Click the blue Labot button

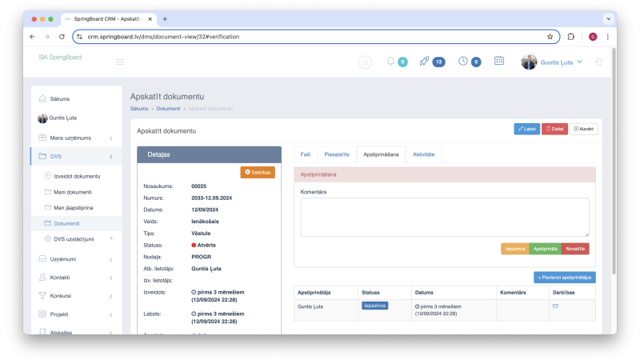(x=526, y=129)
